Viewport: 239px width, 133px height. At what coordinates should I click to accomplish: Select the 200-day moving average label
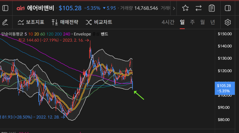(x=58, y=34)
